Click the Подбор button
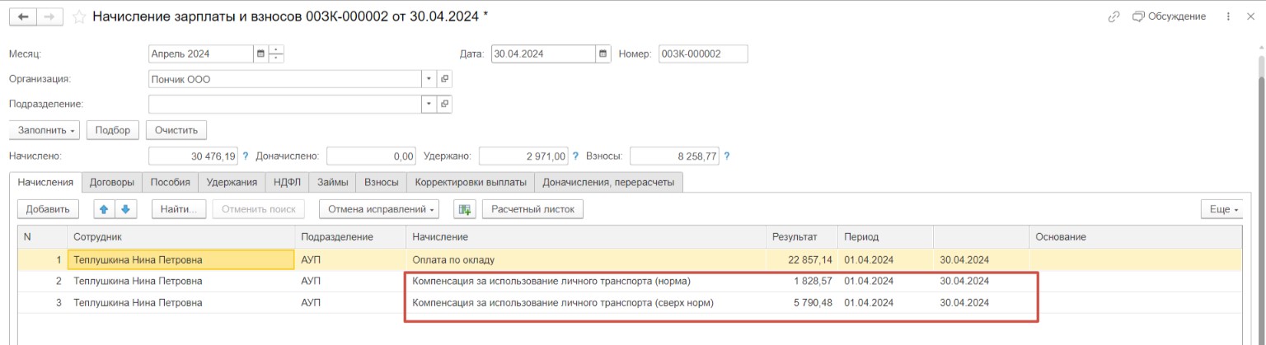Viewport: 1266px width, 345px height. 112,130
